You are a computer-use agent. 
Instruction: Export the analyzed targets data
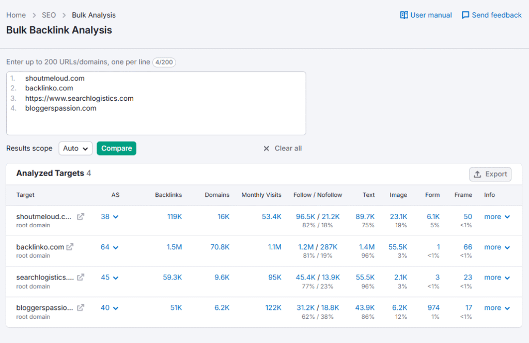(x=490, y=174)
